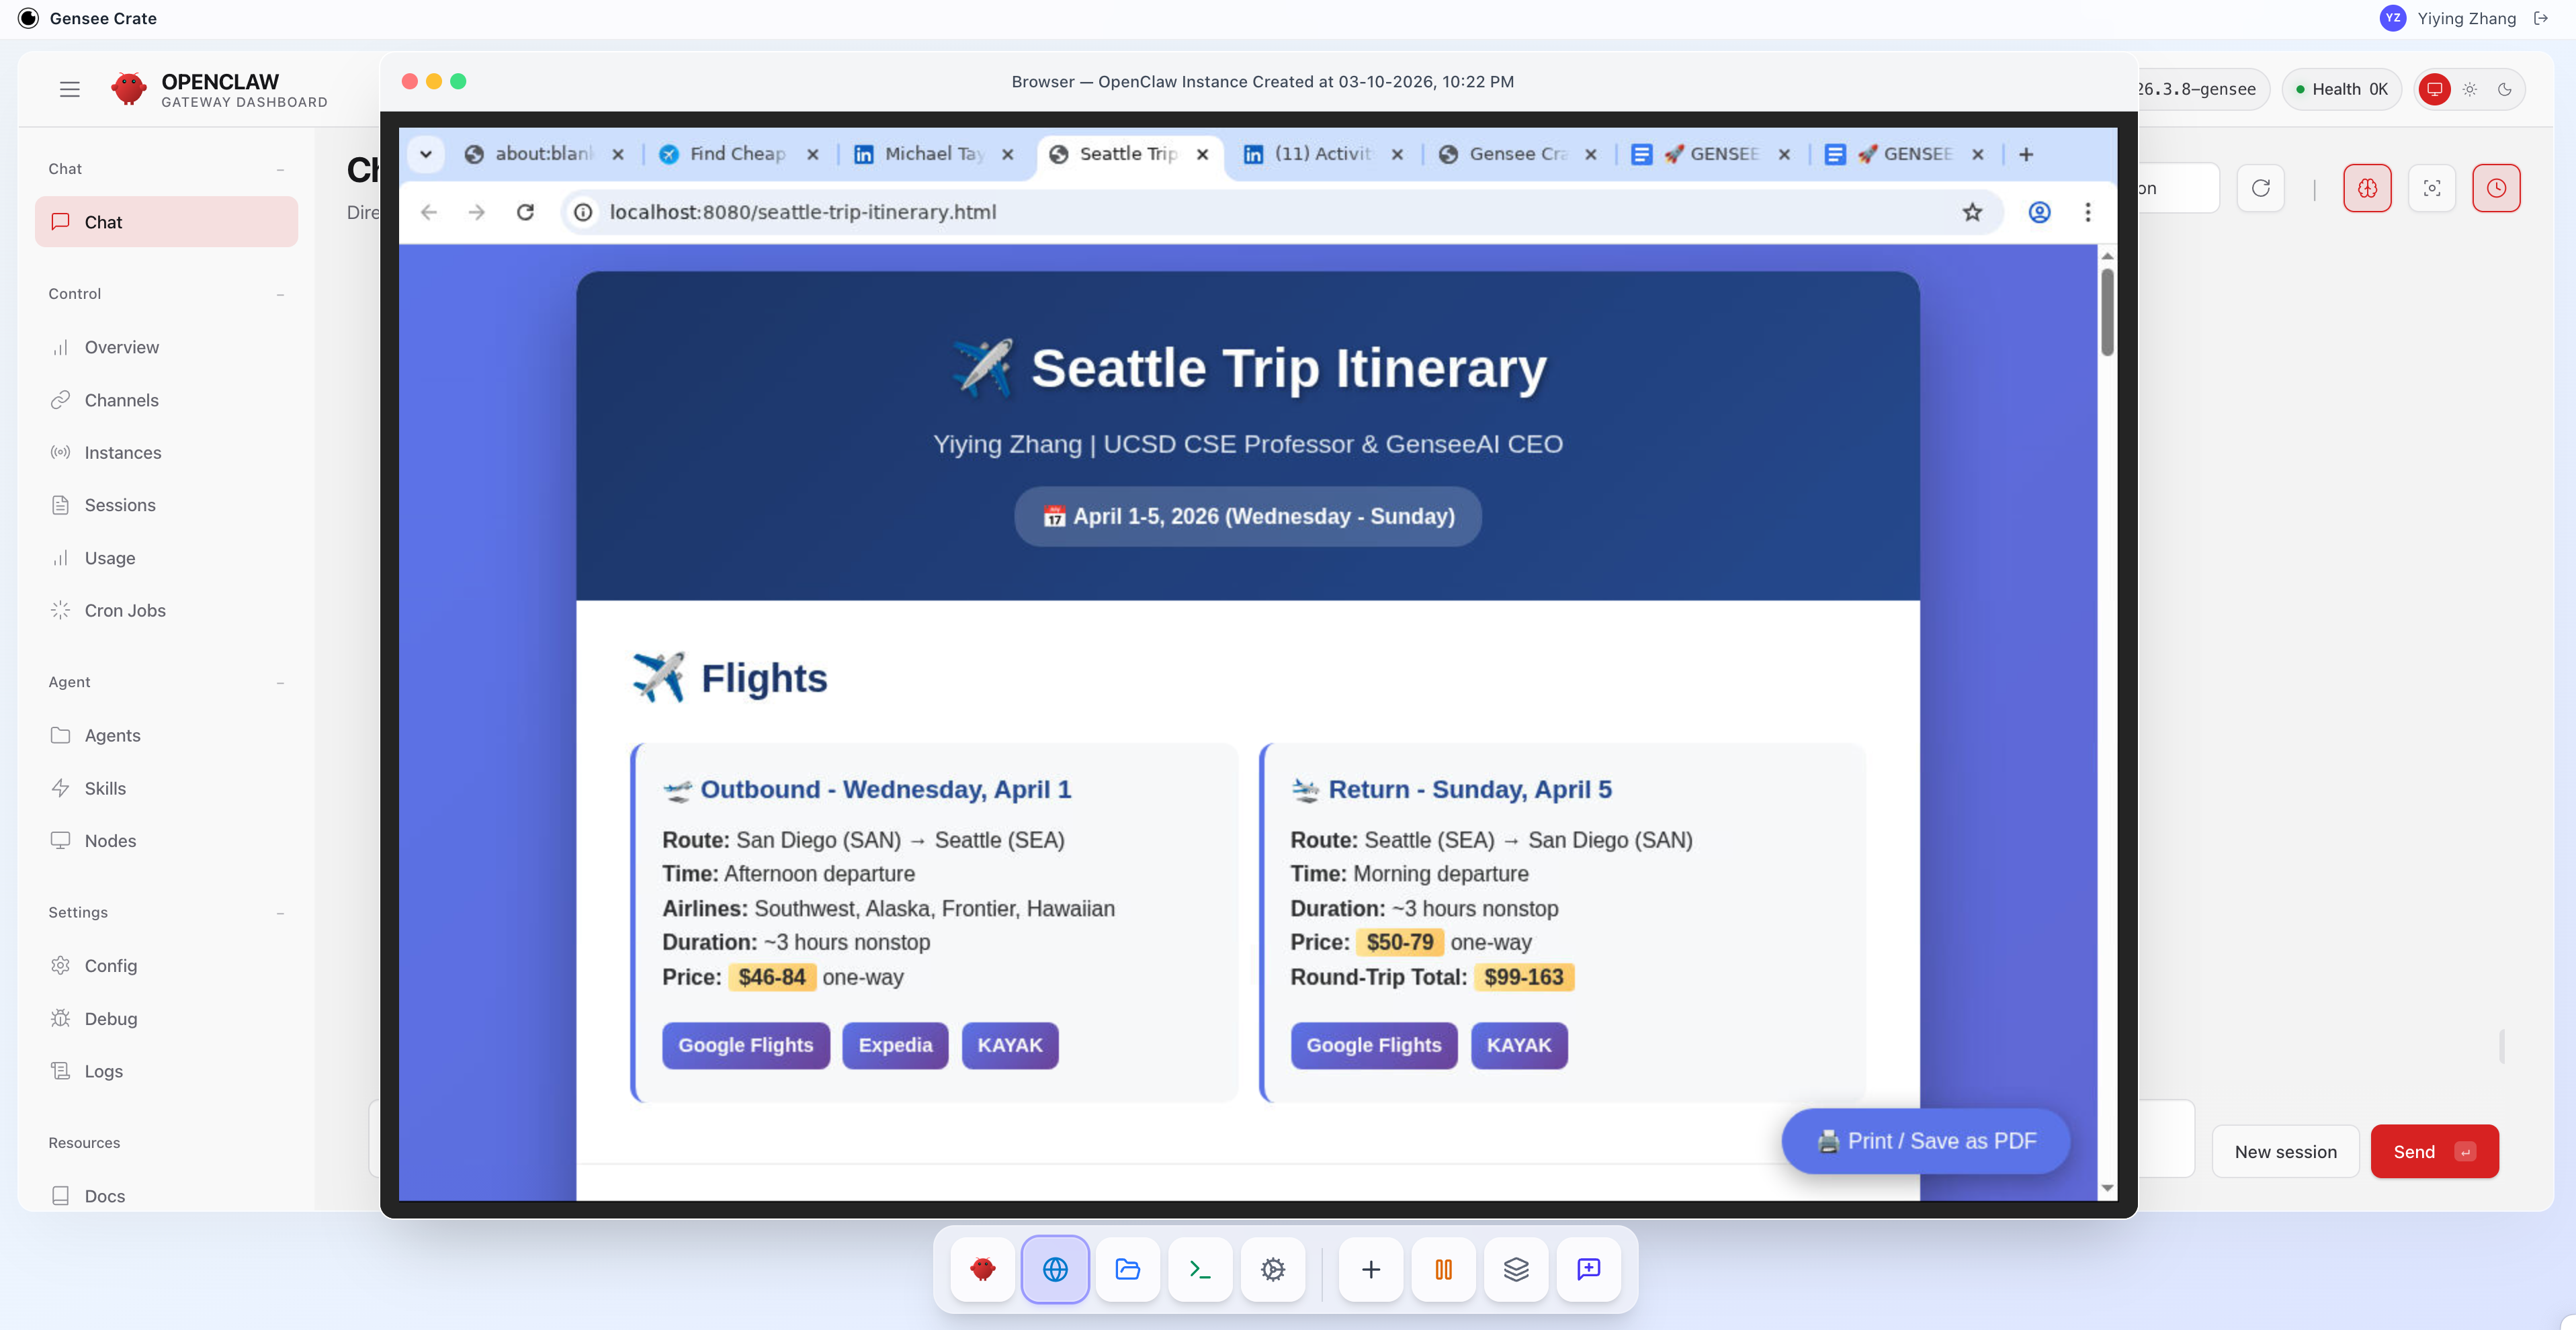Select the light mode sun toggle
The width and height of the screenshot is (2576, 1330).
tap(2469, 89)
